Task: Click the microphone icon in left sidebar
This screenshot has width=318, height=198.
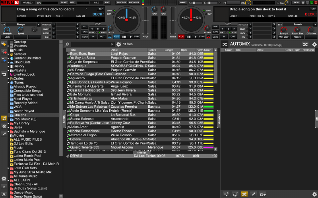Action: pyautogui.click(x=4, y=134)
